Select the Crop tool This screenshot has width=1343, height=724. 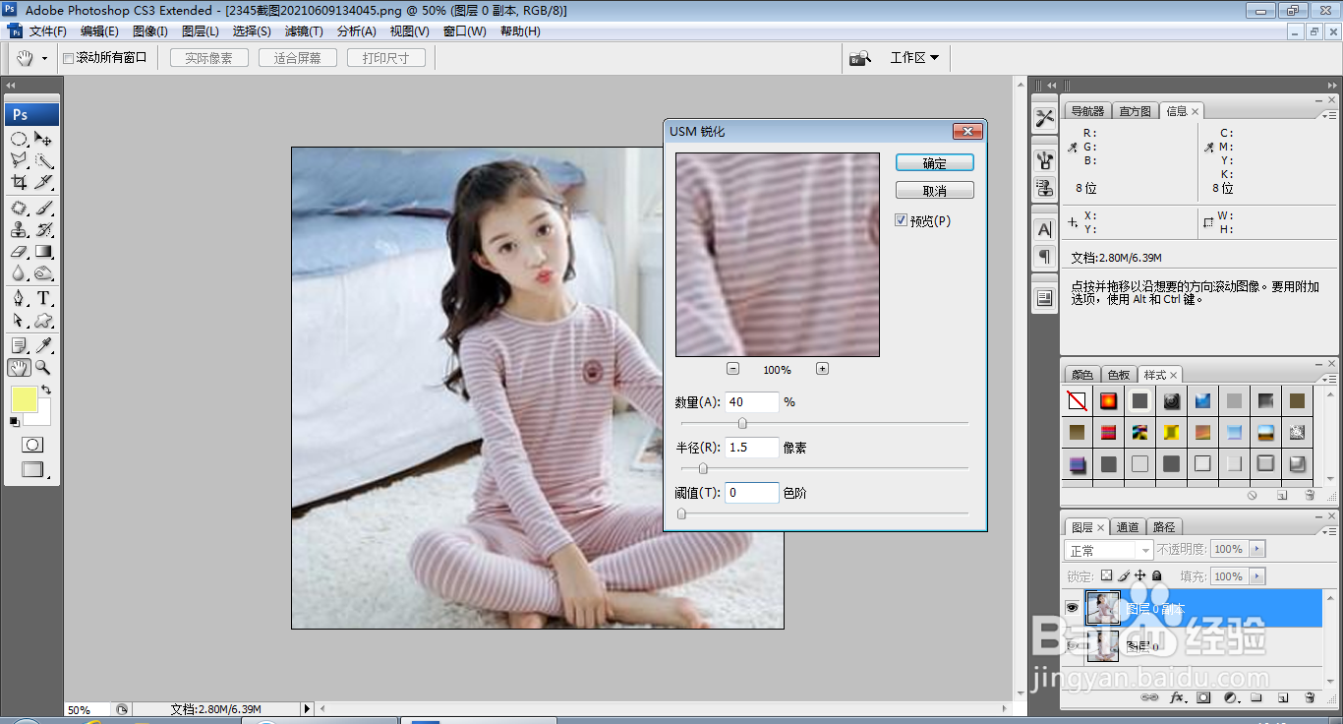(19, 182)
